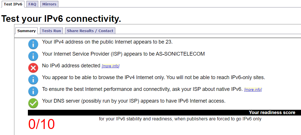This screenshot has height=135, width=301.
Task: Click the info icon beside IPv4 address line
Action: 33,45
